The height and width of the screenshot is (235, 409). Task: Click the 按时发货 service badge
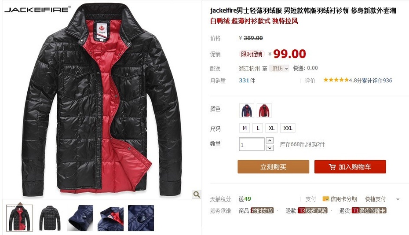[x=262, y=211]
